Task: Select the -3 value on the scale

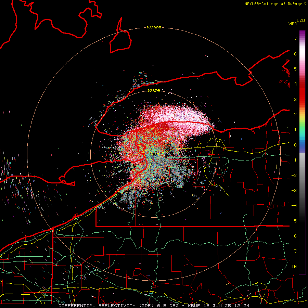Action: (294, 191)
